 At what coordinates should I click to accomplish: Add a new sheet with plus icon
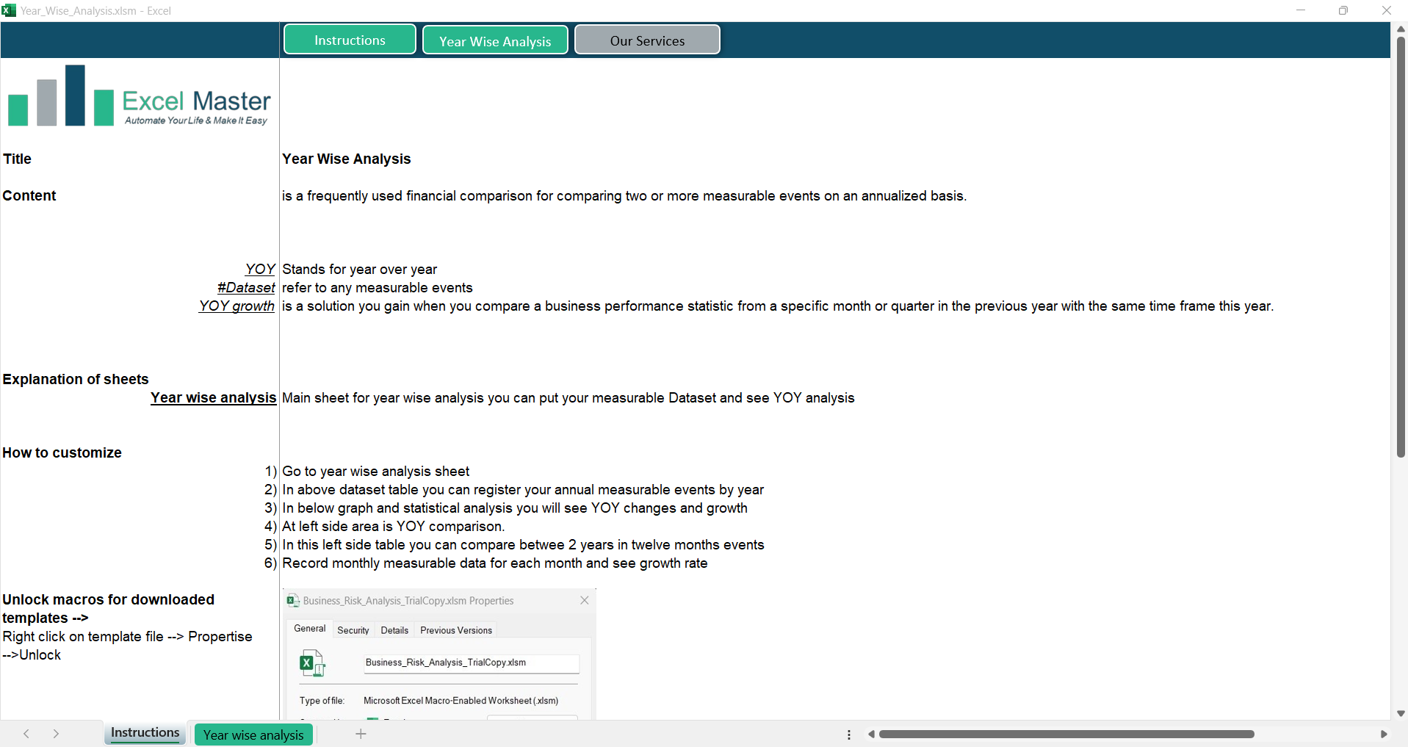click(361, 734)
